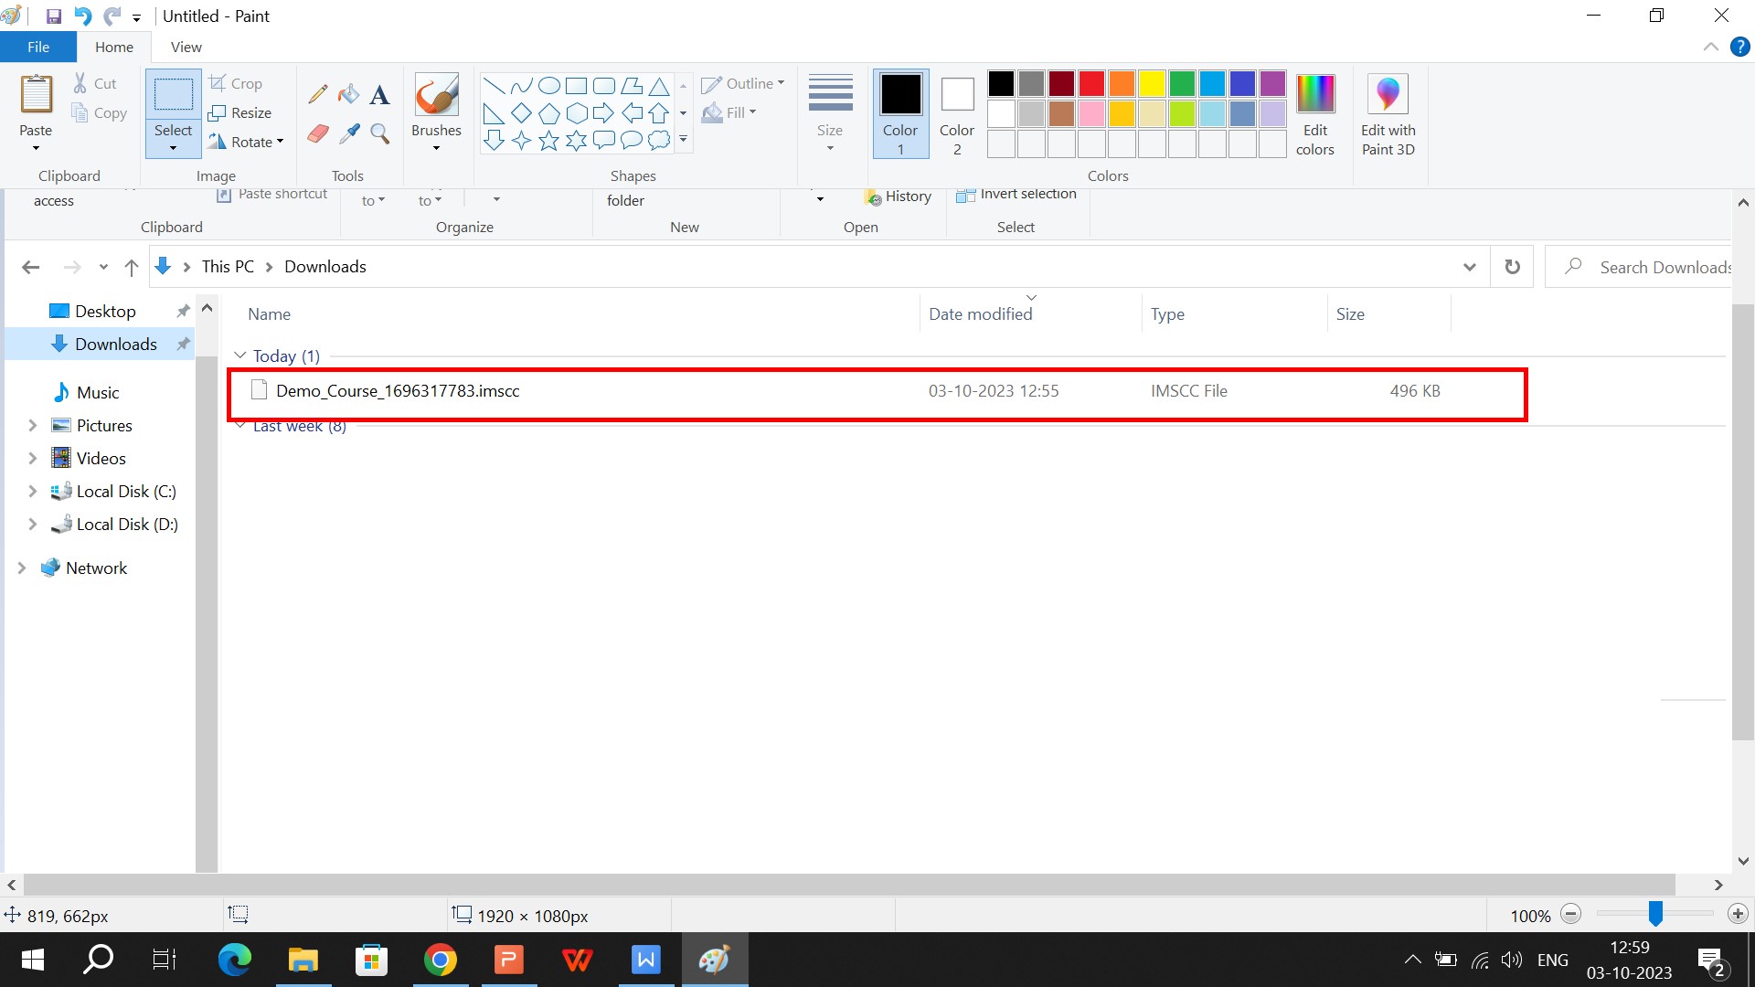The width and height of the screenshot is (1755, 987).
Task: Pick the Diamond shape
Action: point(521,113)
